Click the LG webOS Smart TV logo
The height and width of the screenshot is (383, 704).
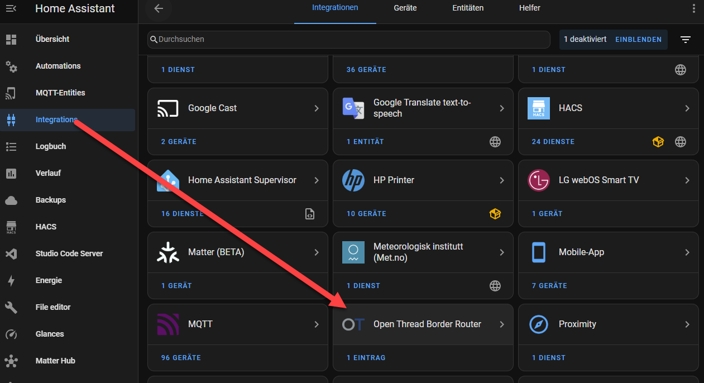pos(539,180)
